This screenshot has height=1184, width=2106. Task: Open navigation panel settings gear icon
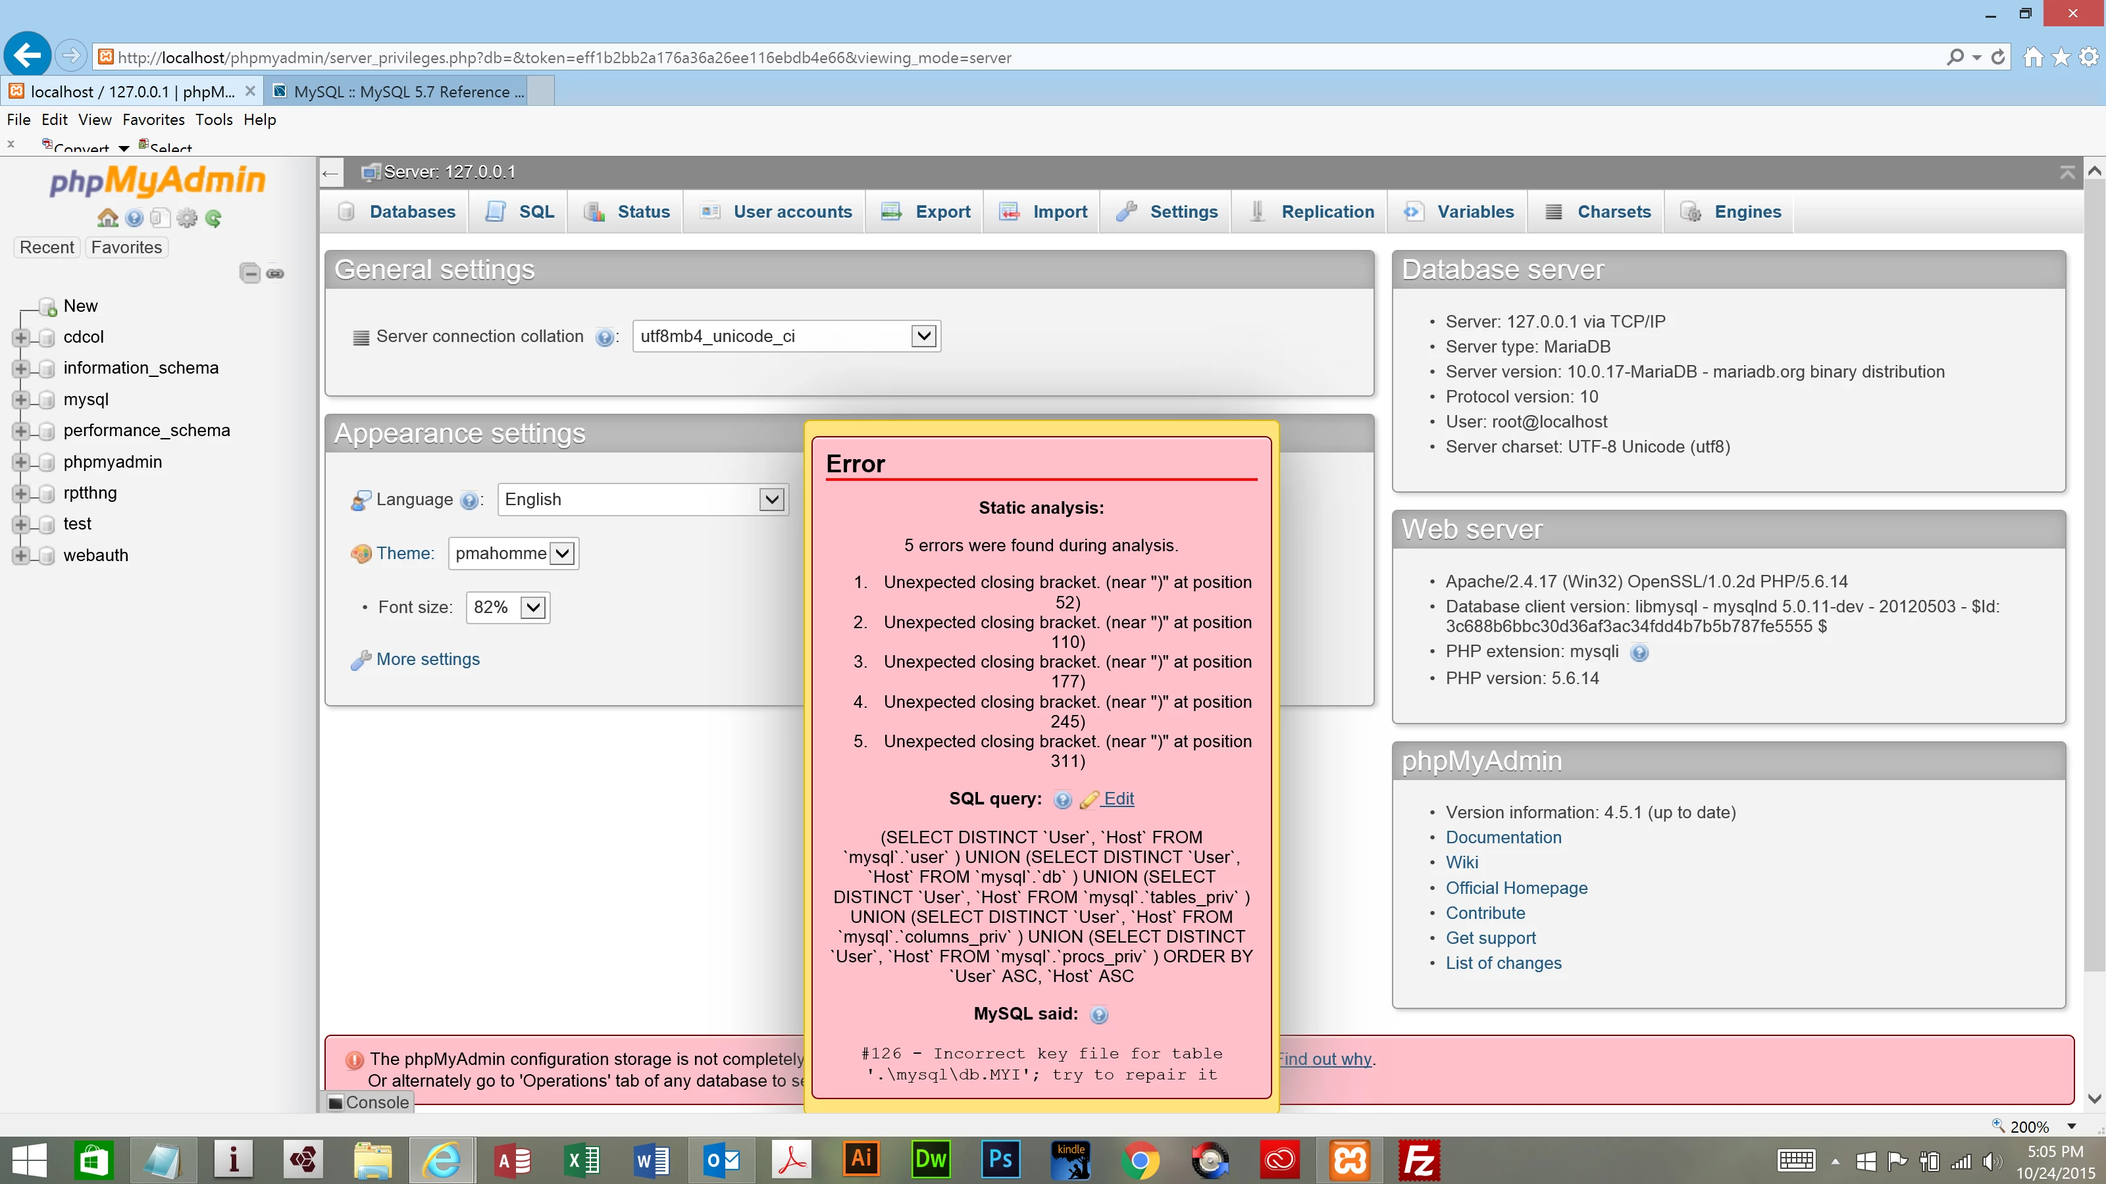pyautogui.click(x=187, y=218)
